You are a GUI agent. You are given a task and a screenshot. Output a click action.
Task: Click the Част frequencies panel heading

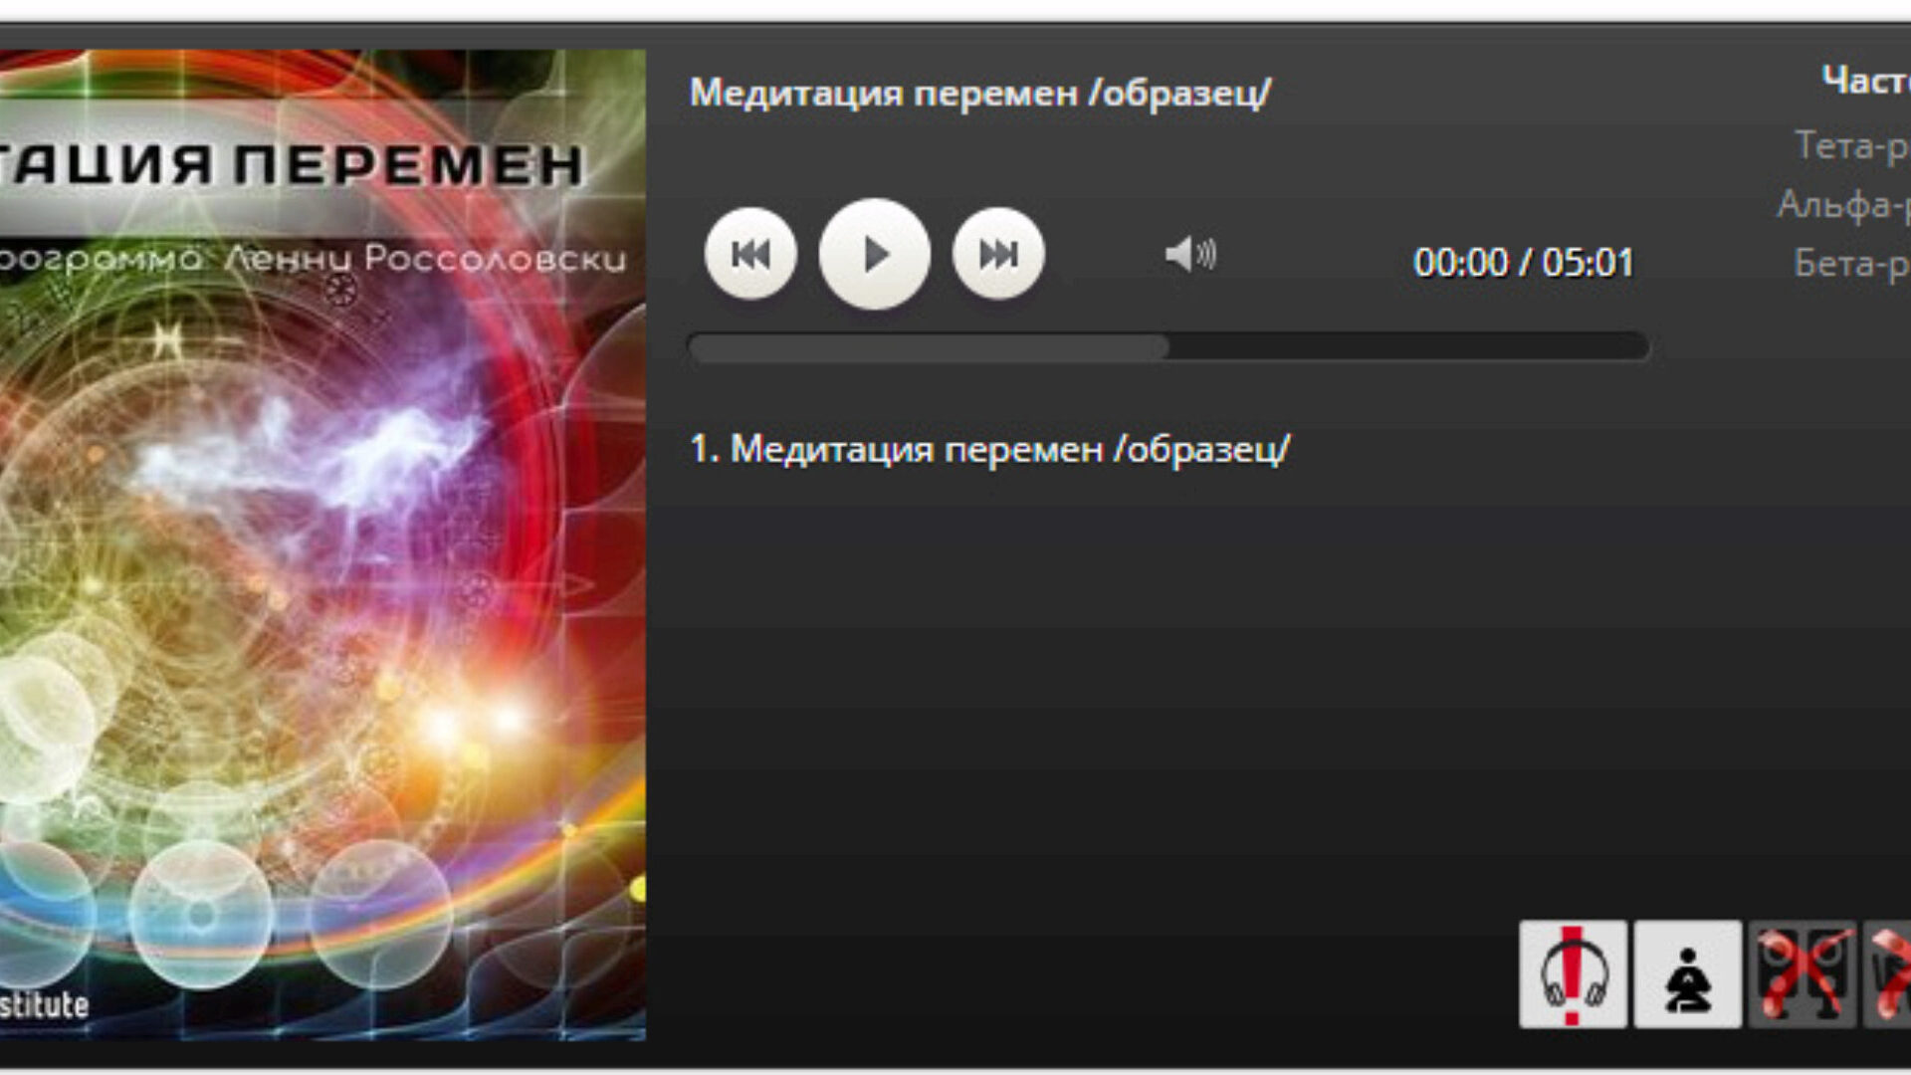(x=1866, y=80)
